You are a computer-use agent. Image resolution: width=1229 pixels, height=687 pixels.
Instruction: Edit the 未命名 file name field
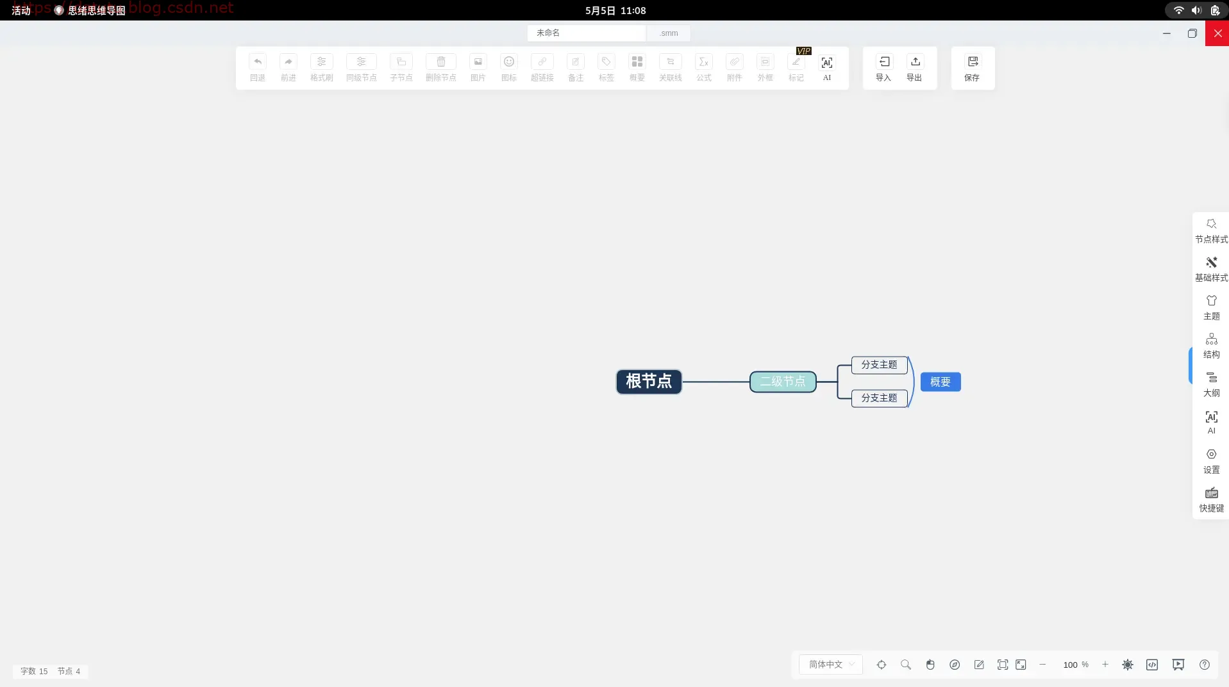[x=586, y=33]
